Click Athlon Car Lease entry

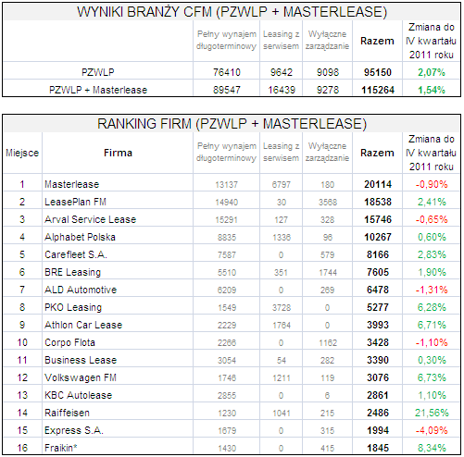pos(83,325)
